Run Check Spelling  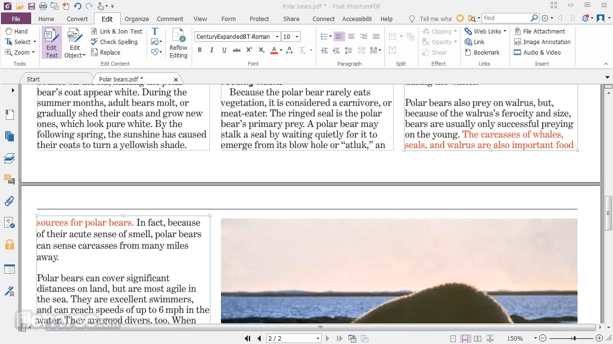pos(114,42)
